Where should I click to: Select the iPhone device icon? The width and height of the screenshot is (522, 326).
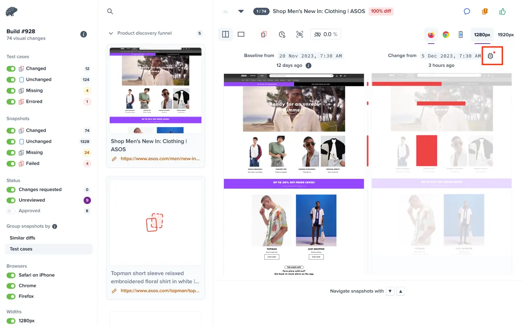point(460,35)
